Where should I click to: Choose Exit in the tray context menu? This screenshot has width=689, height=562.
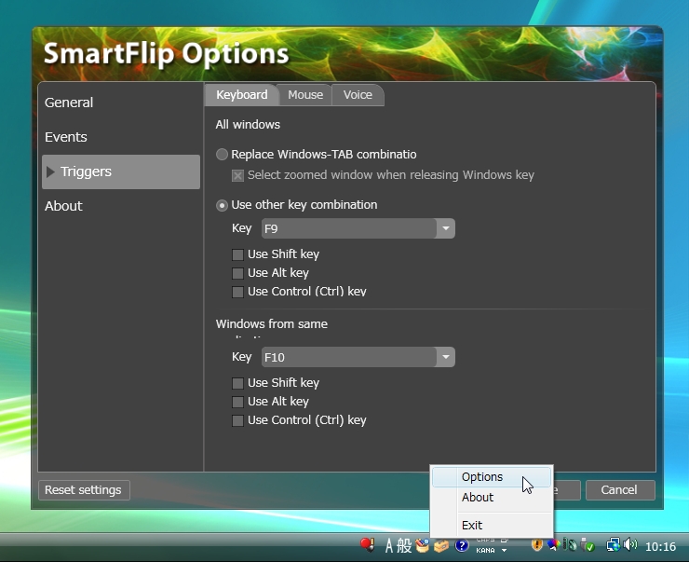click(x=492, y=526)
